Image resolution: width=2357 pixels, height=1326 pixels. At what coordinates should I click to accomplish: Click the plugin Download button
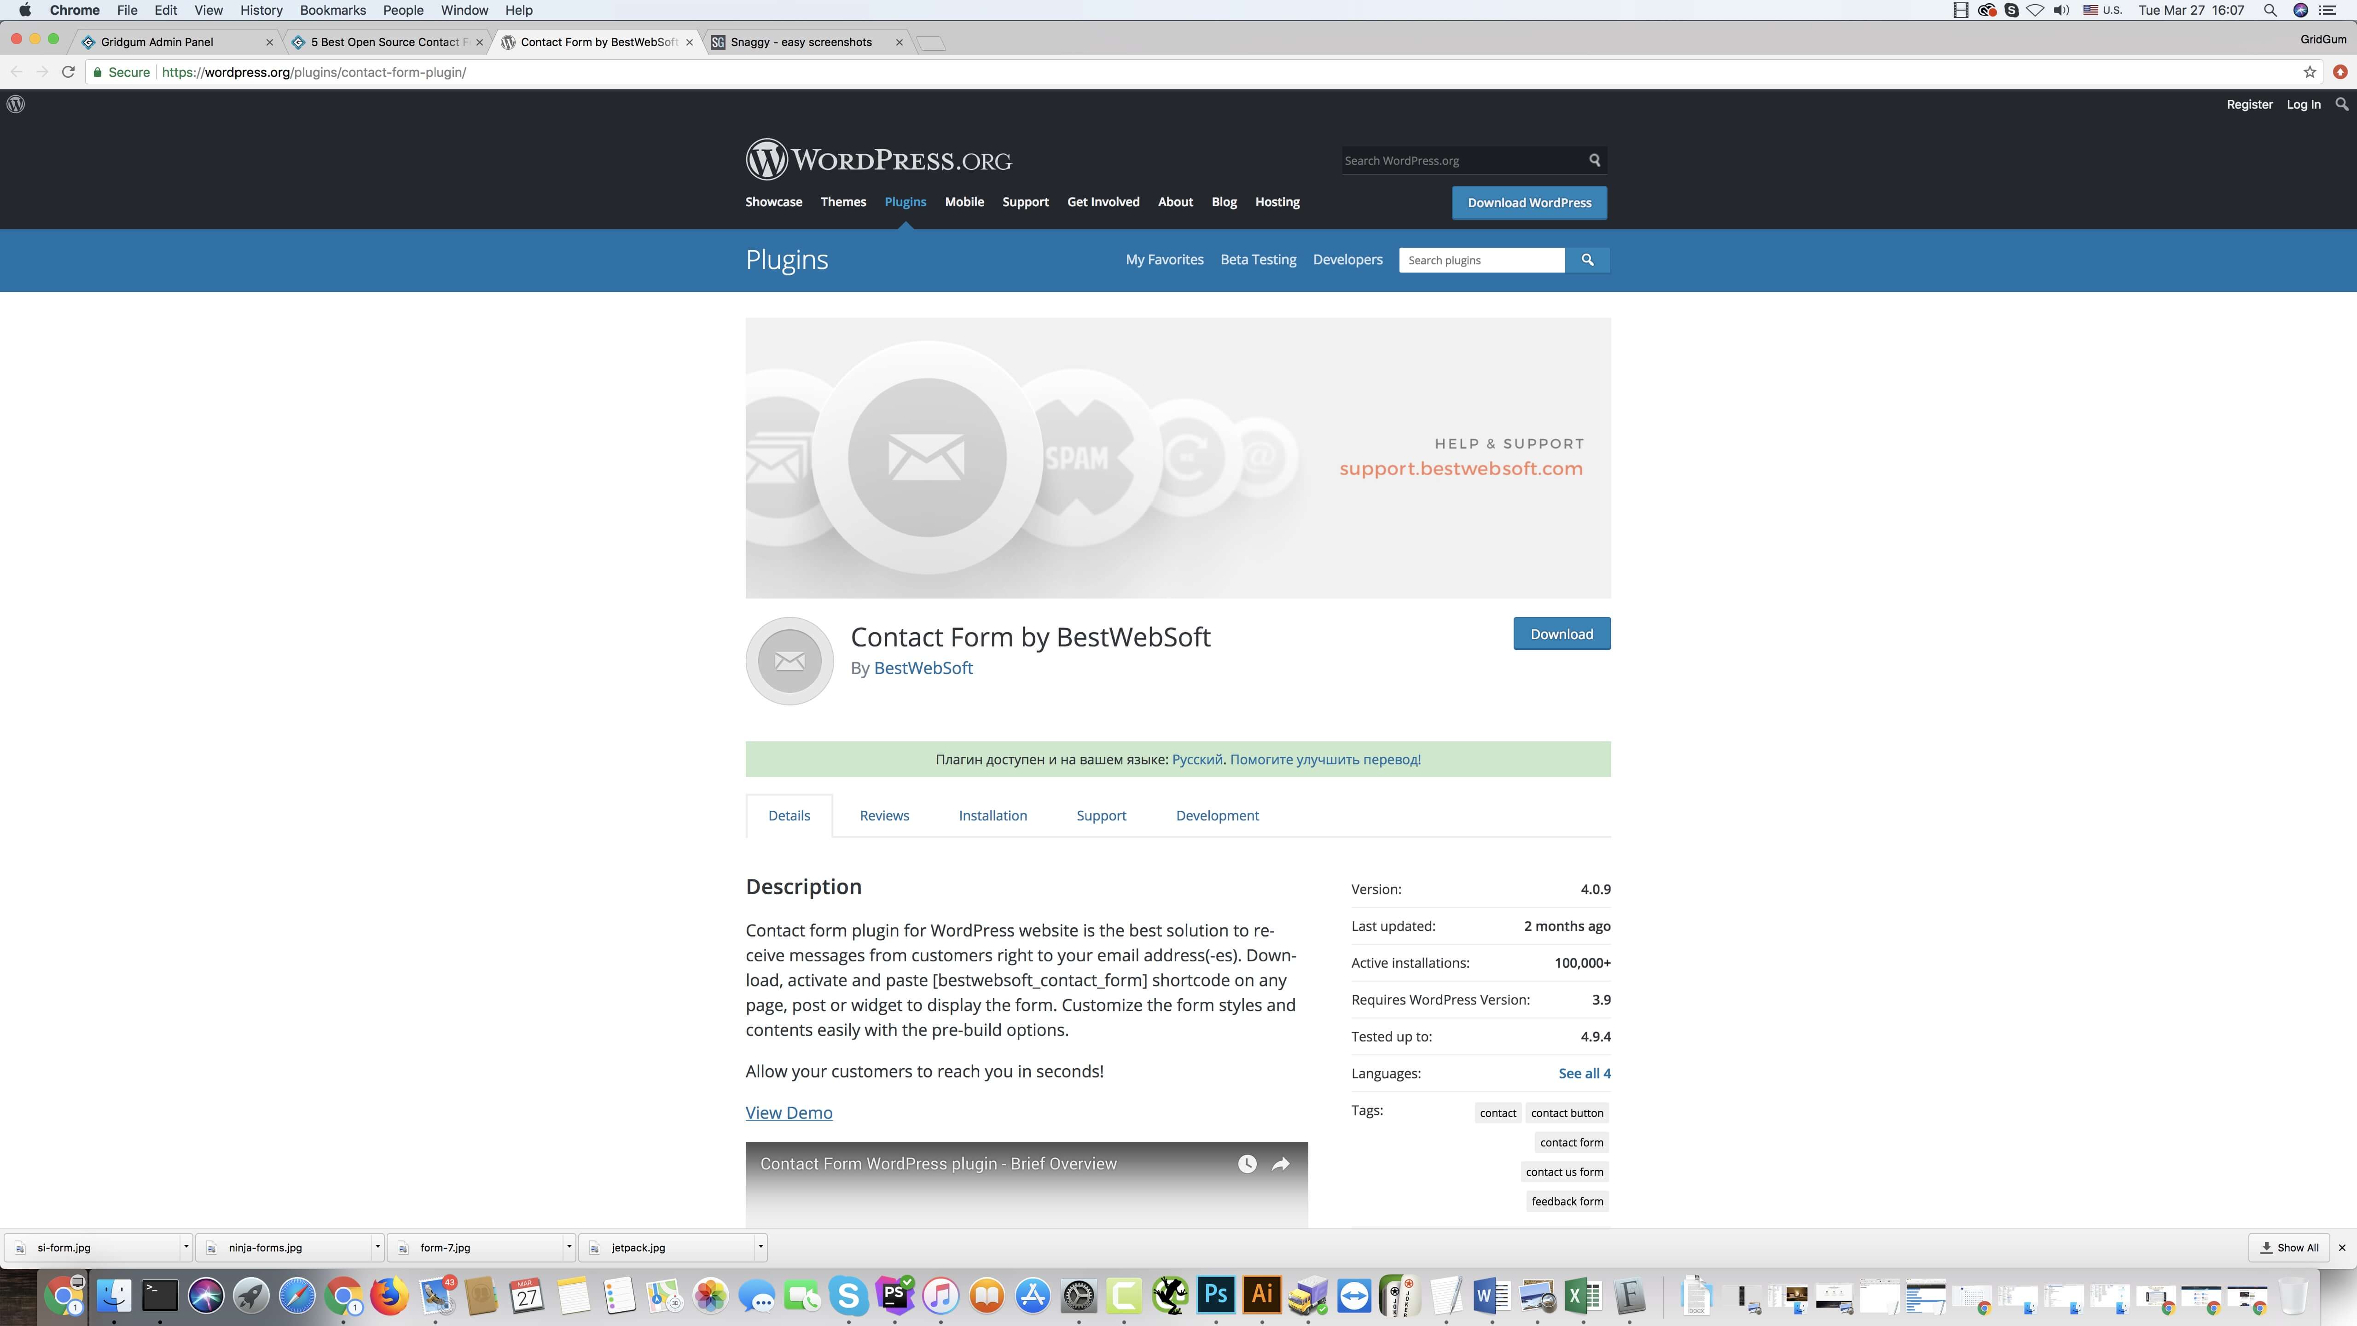[1561, 633]
